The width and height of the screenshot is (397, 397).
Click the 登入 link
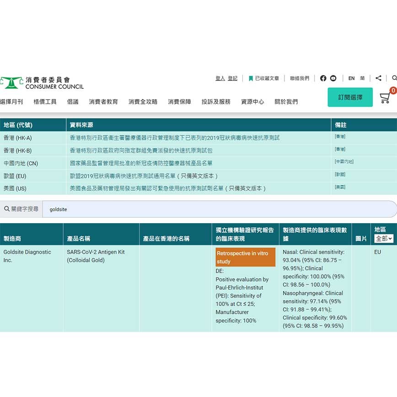coord(220,79)
